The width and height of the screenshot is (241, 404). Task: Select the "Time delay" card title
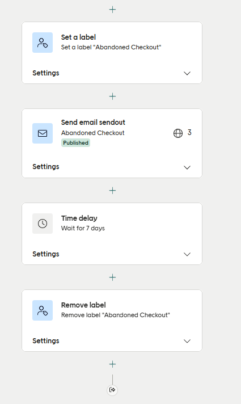tap(79, 218)
